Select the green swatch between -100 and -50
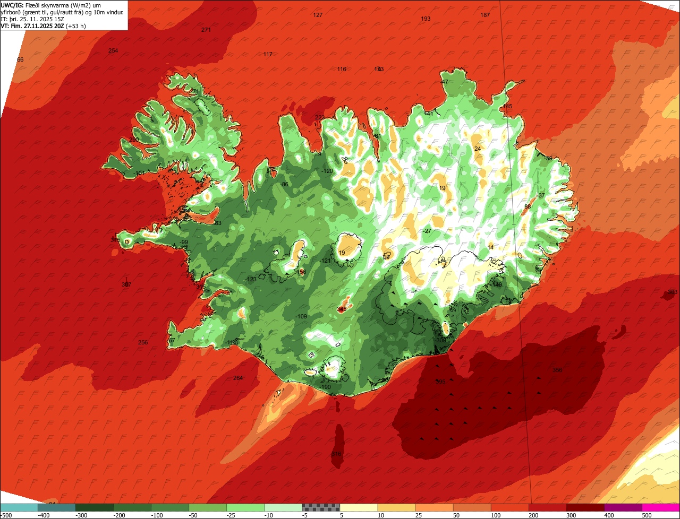 click(x=170, y=507)
